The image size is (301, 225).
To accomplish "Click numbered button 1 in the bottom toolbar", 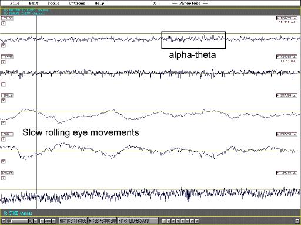I will pos(164,221).
